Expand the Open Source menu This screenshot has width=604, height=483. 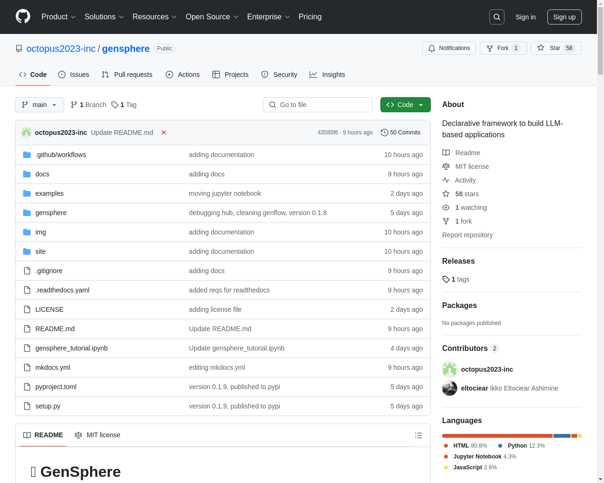(212, 17)
